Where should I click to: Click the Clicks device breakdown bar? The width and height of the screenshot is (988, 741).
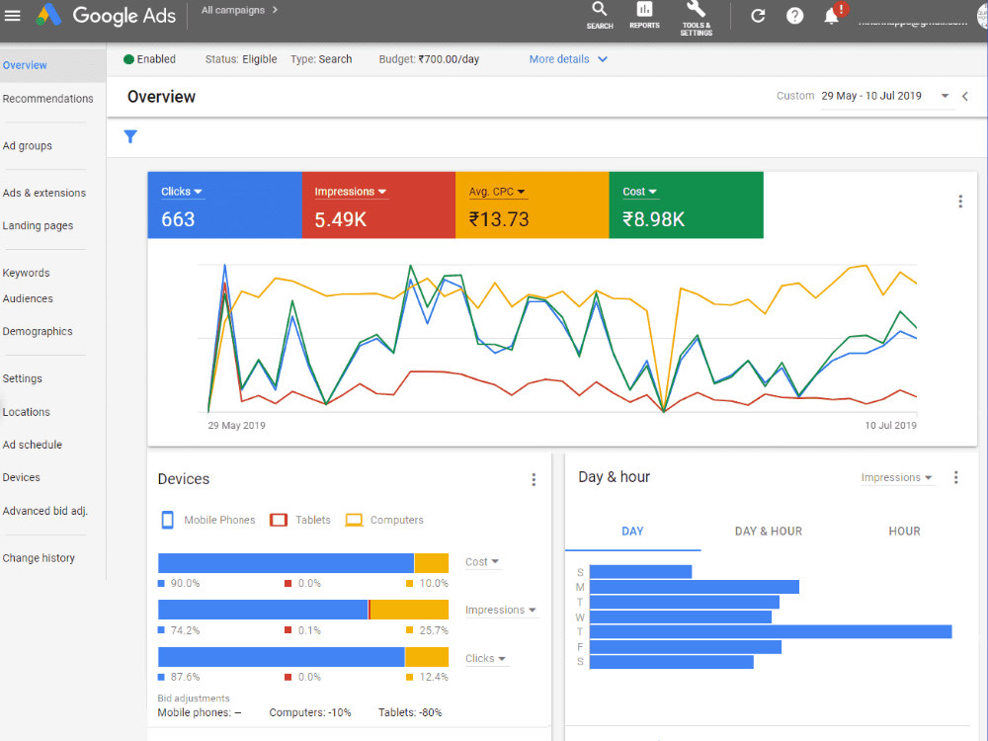303,657
